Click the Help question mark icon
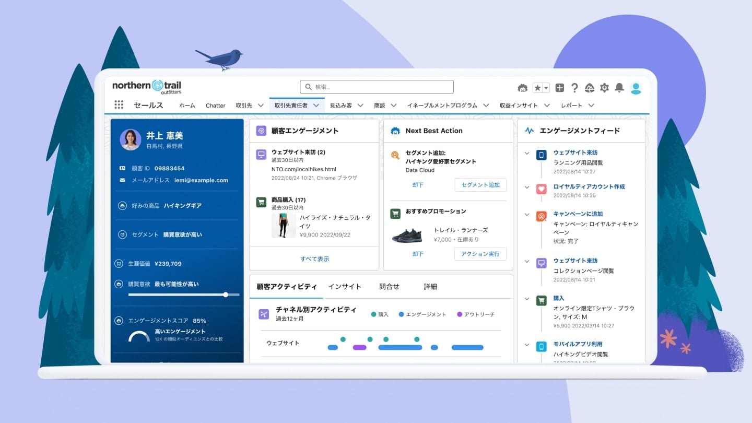Viewport: 752px width, 423px height. (x=574, y=88)
